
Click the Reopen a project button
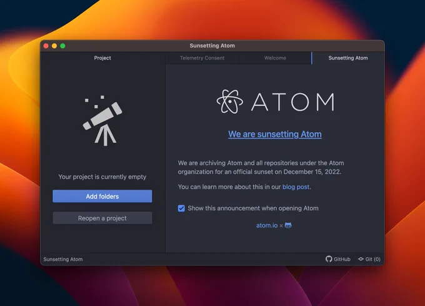[x=102, y=218]
